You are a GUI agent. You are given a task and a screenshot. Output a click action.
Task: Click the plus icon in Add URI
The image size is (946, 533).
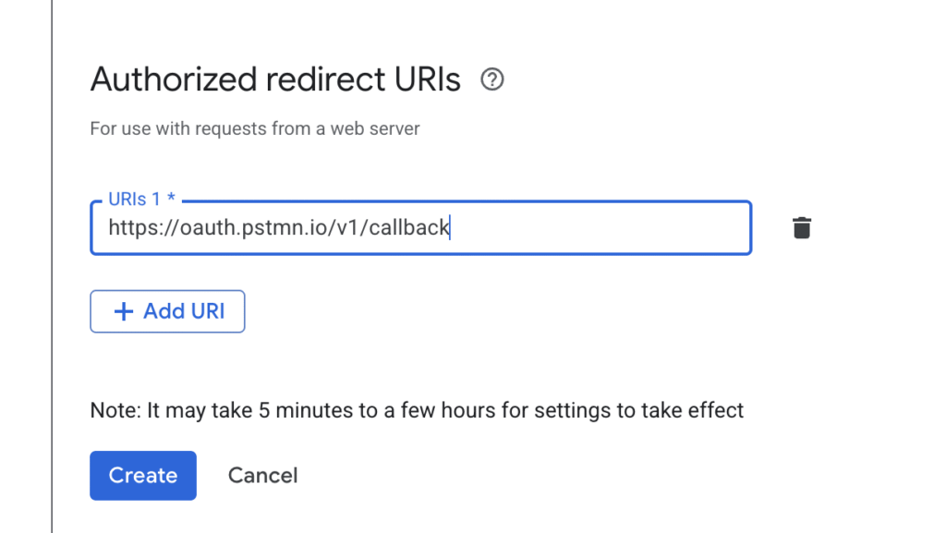coord(123,311)
